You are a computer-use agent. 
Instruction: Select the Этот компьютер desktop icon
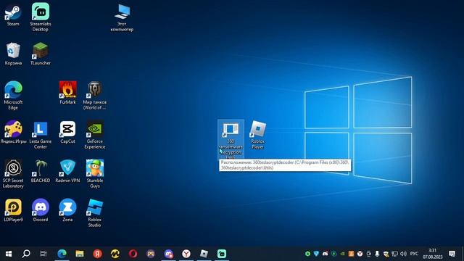pyautogui.click(x=122, y=17)
